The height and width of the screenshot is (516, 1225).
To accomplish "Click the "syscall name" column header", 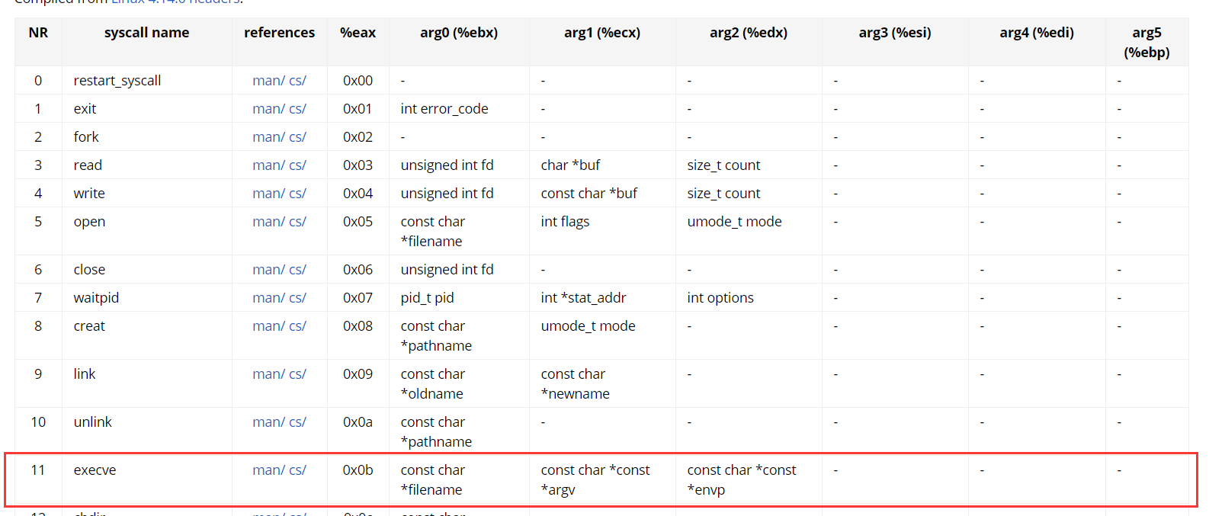I will click(x=146, y=33).
